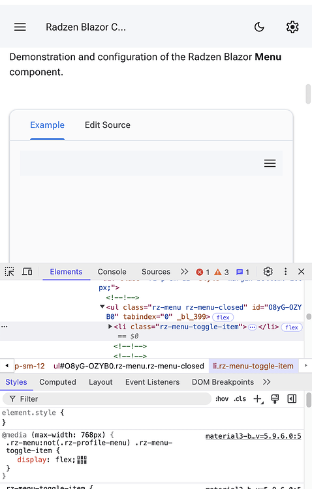Open DOM Breakpoints sub-tab
The width and height of the screenshot is (312, 489).
coord(223,382)
